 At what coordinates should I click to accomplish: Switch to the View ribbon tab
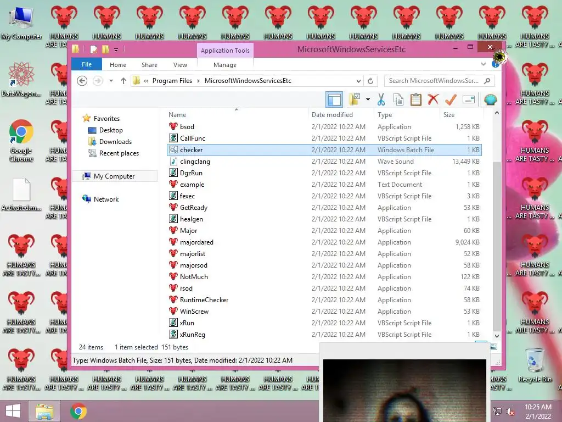180,65
